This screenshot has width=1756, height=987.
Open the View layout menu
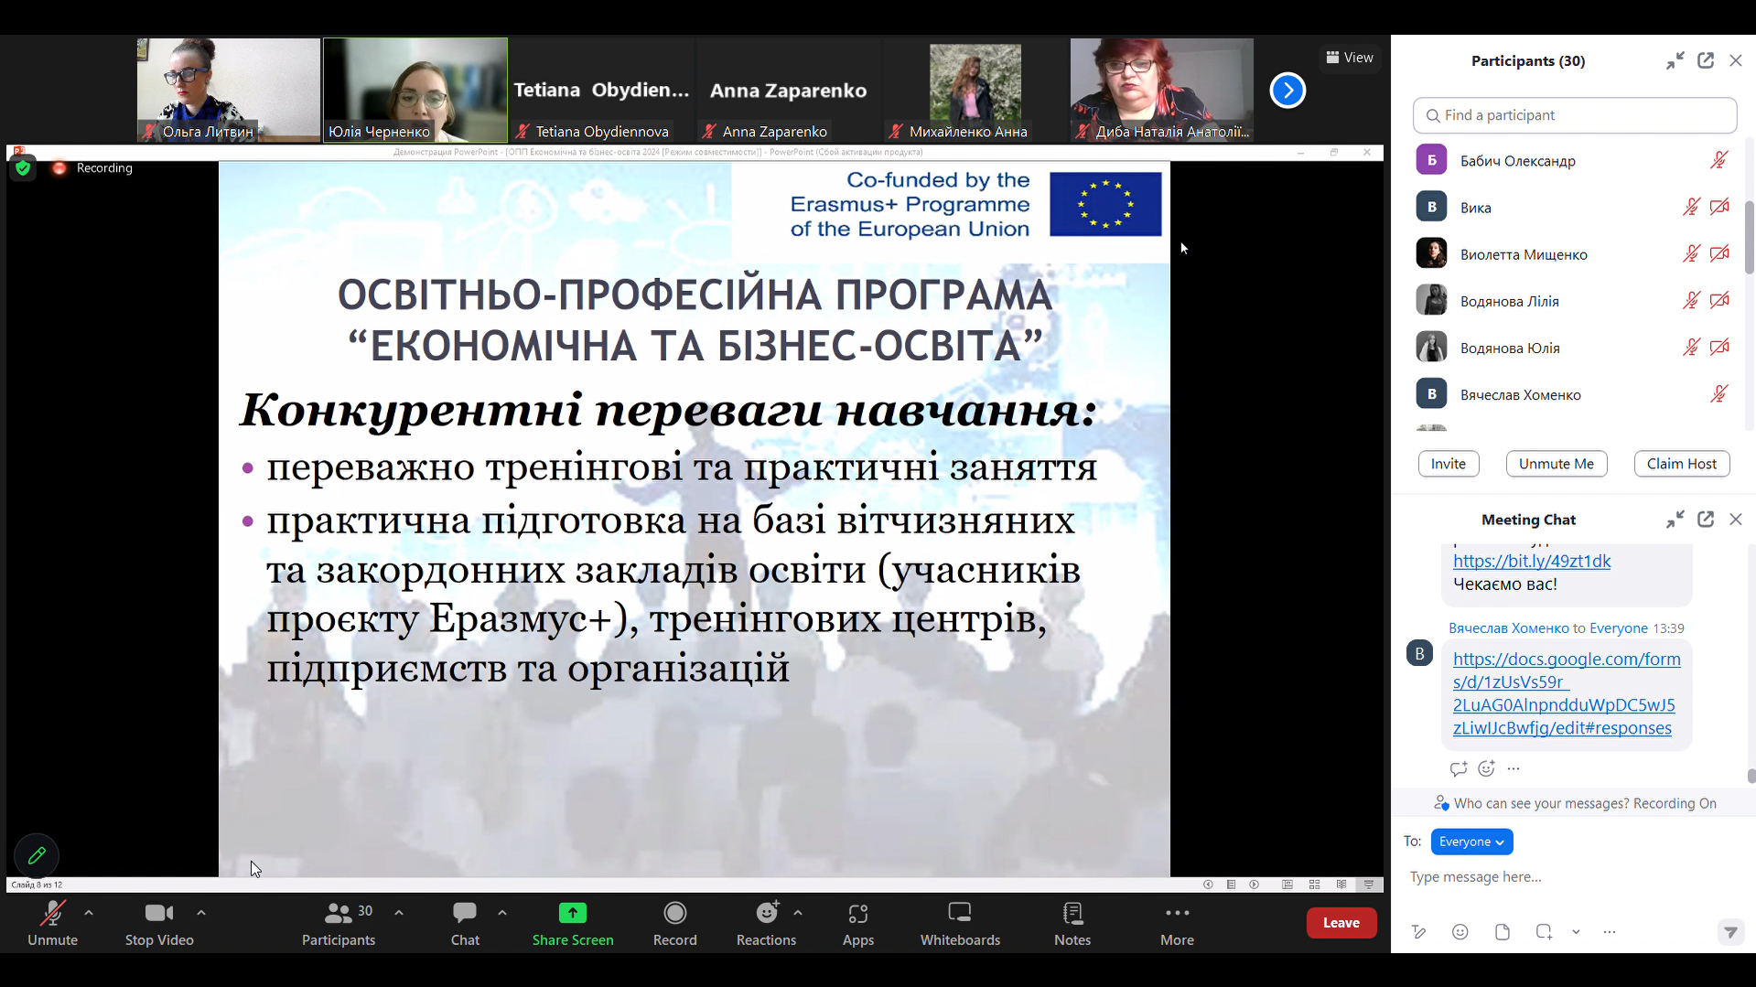coord(1349,58)
